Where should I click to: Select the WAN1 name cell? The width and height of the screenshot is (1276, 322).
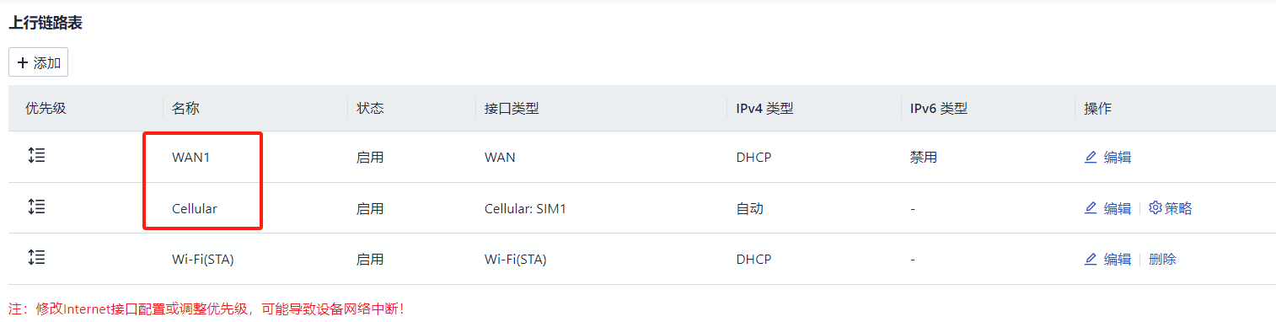point(190,157)
